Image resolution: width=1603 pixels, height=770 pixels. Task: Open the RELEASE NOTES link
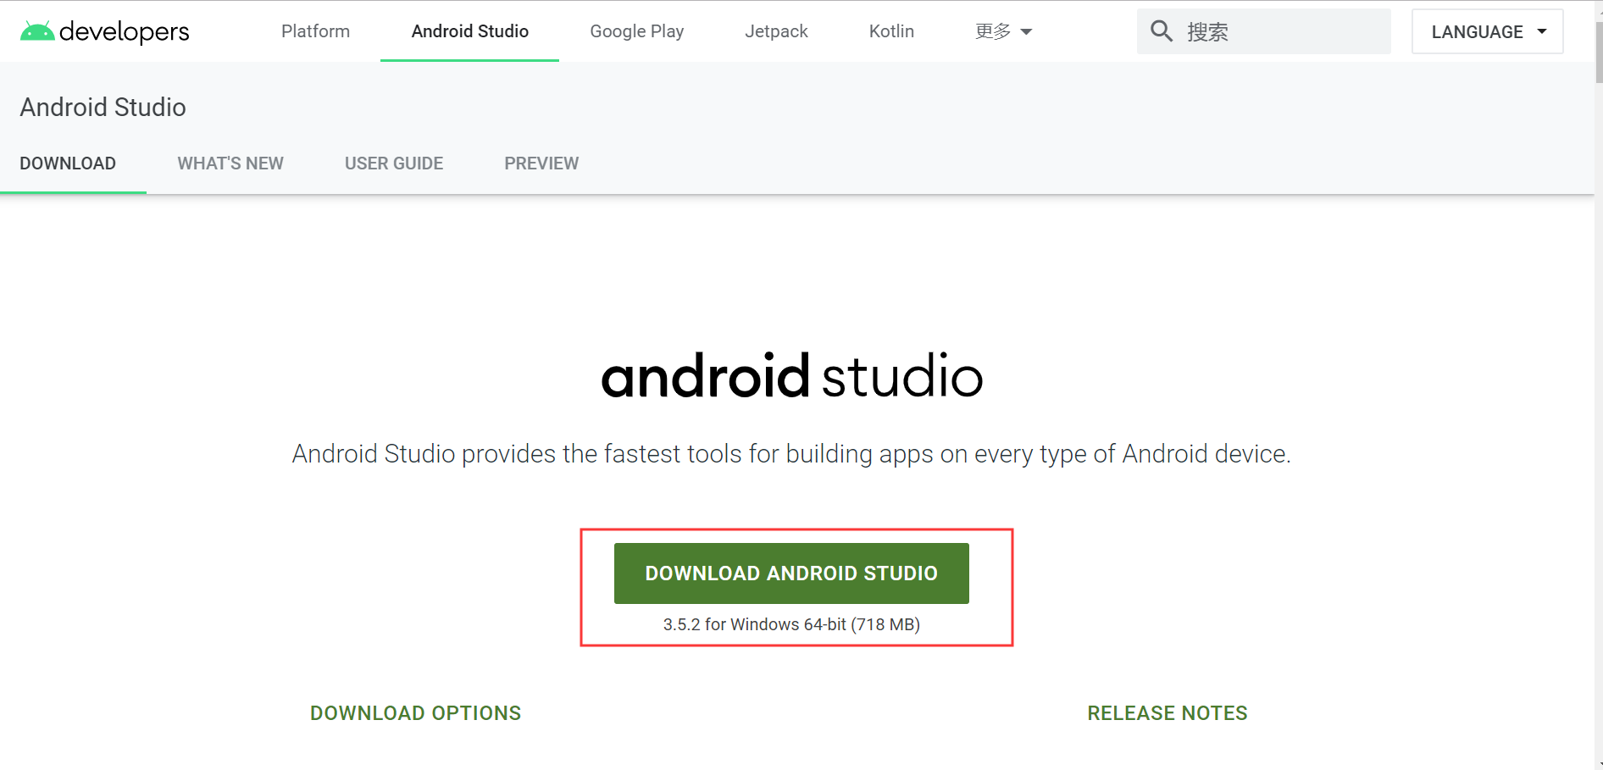point(1168,713)
